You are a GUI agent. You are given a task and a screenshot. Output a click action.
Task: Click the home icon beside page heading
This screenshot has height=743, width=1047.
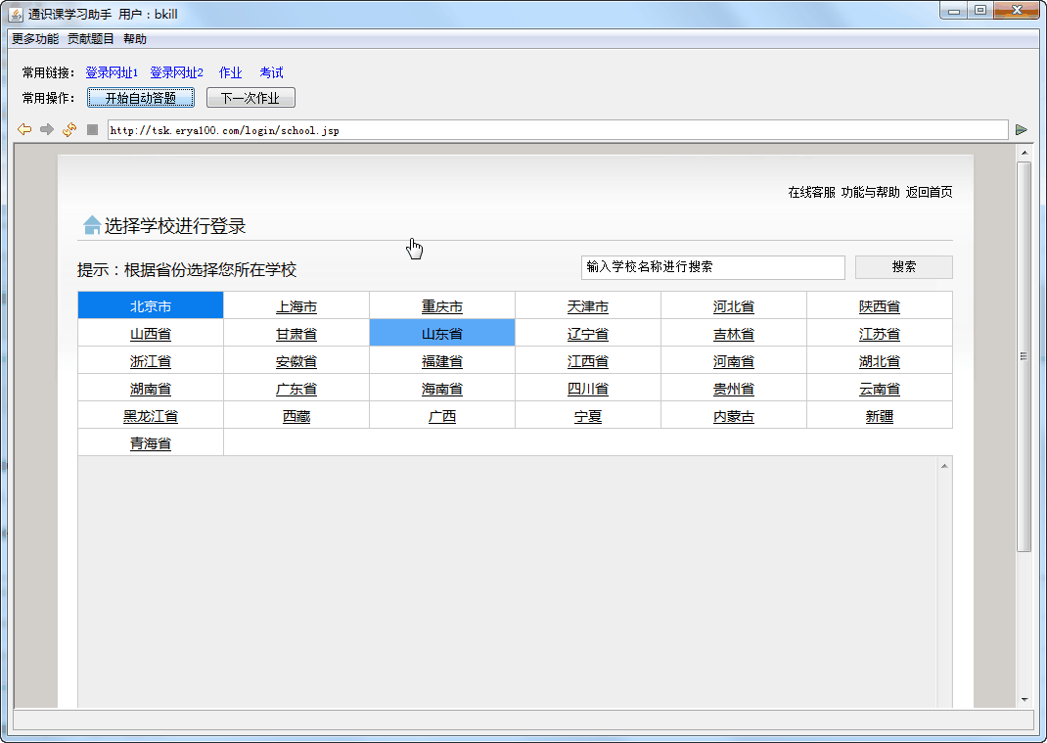tap(91, 225)
